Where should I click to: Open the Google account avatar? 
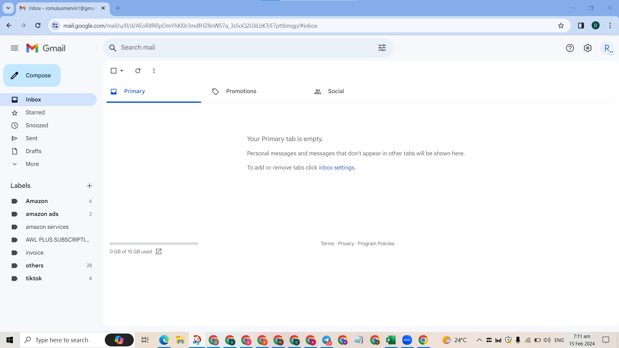click(x=607, y=48)
